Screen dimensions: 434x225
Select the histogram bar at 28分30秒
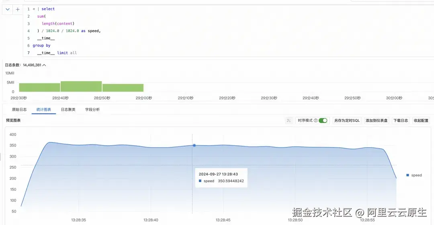(39, 88)
